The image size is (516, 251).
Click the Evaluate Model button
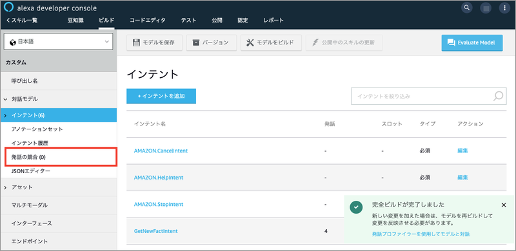tap(472, 42)
